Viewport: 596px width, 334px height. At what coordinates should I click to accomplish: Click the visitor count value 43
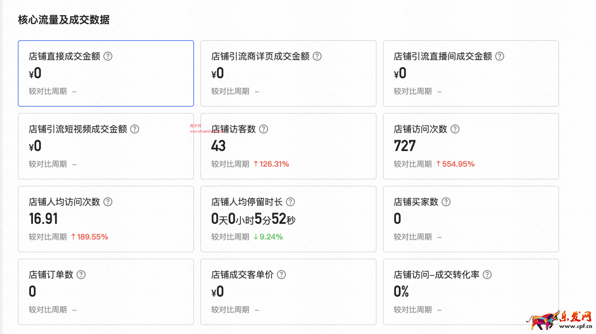[218, 146]
